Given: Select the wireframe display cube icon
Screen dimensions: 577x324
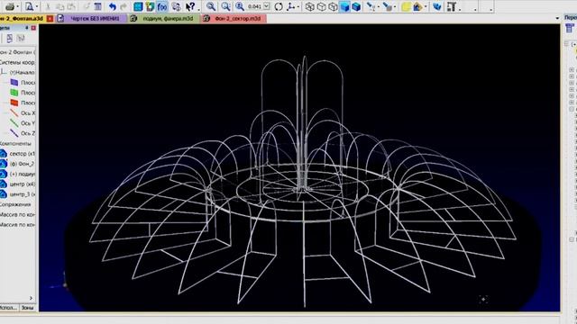Looking at the screenshot, I should click(x=310, y=6).
